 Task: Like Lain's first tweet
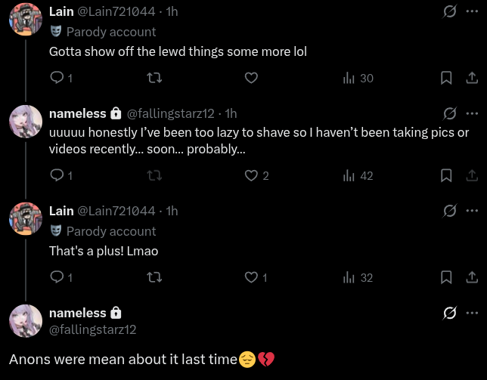pos(252,78)
